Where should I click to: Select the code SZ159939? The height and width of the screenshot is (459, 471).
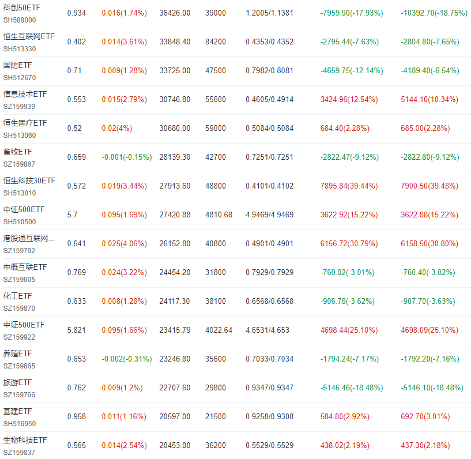click(x=19, y=107)
